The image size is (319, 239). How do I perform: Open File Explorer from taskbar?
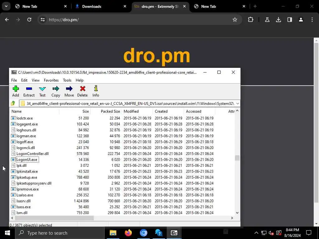(x=113, y=233)
